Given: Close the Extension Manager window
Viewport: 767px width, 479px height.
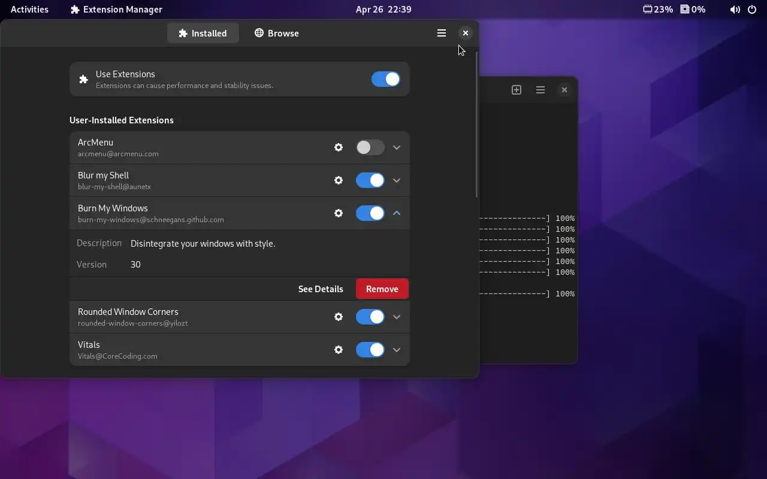Looking at the screenshot, I should tap(466, 33).
